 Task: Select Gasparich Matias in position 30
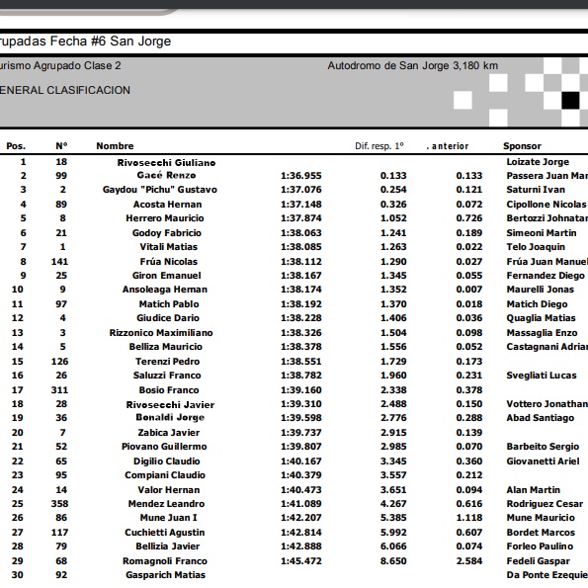[165, 575]
